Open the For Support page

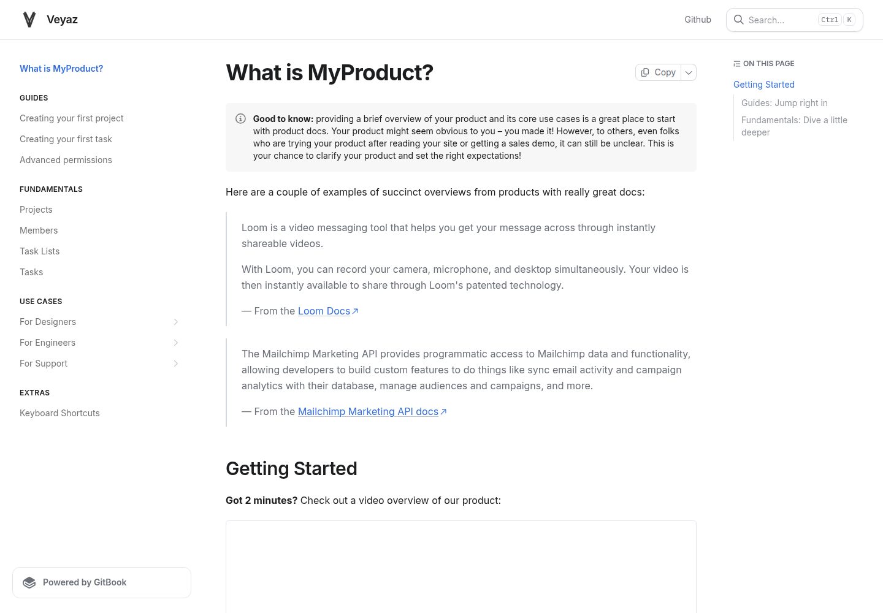click(44, 364)
